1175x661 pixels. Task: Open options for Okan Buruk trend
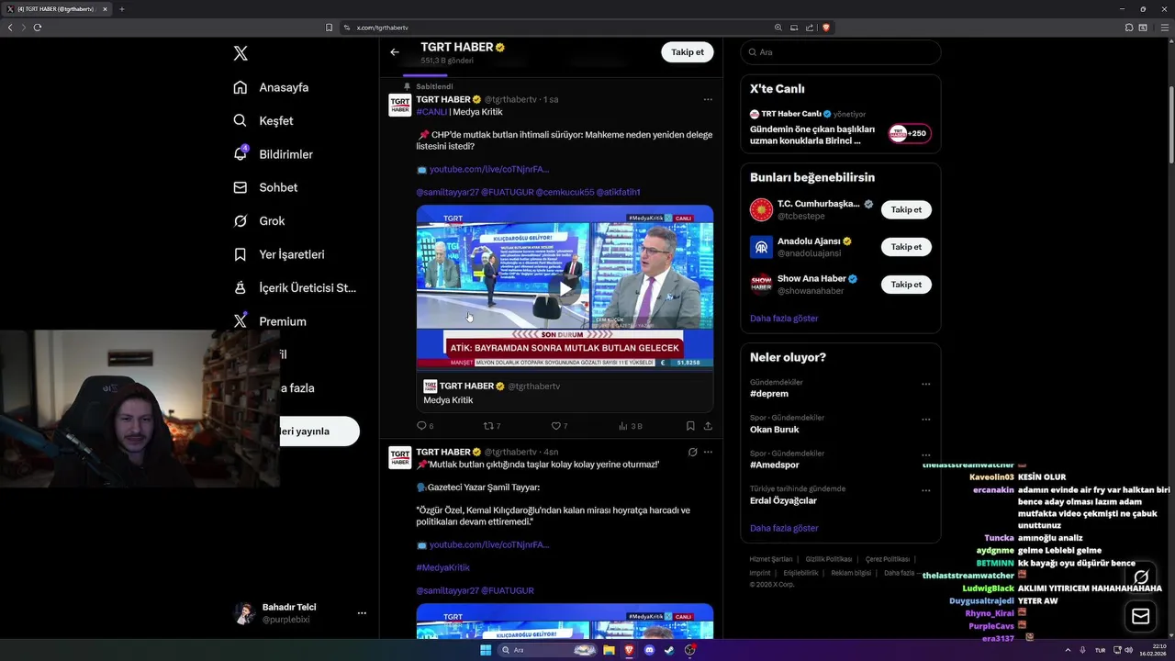(925, 420)
